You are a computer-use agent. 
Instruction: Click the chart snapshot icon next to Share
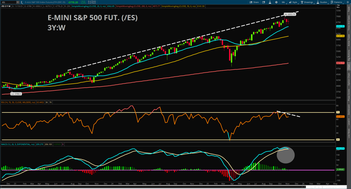point(264,2)
